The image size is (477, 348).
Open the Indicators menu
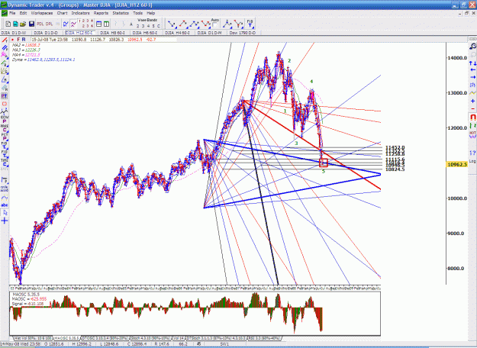tap(81, 13)
